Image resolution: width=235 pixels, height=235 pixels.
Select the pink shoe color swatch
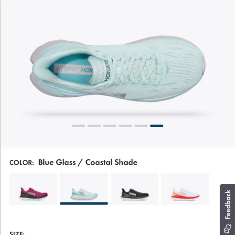(33, 189)
